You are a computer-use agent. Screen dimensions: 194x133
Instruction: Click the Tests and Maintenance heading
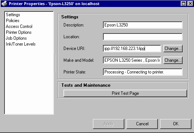pos(86,85)
